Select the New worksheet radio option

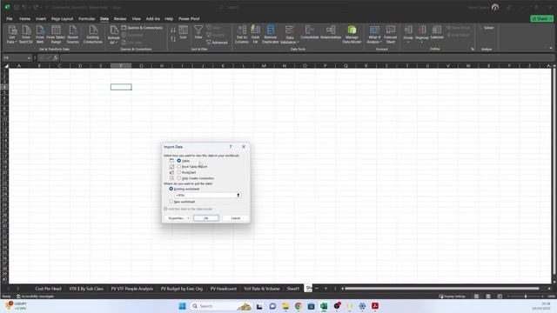[x=171, y=202]
